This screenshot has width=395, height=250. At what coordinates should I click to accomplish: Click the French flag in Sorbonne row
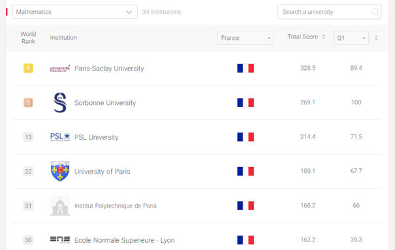click(245, 102)
